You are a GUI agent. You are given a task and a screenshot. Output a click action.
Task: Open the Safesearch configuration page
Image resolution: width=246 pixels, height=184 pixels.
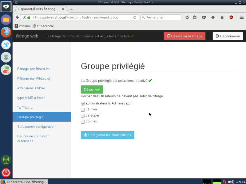[36, 127]
